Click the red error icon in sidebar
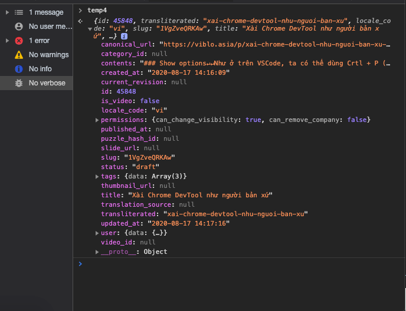Screen dimensions: 406x311 point(19,40)
